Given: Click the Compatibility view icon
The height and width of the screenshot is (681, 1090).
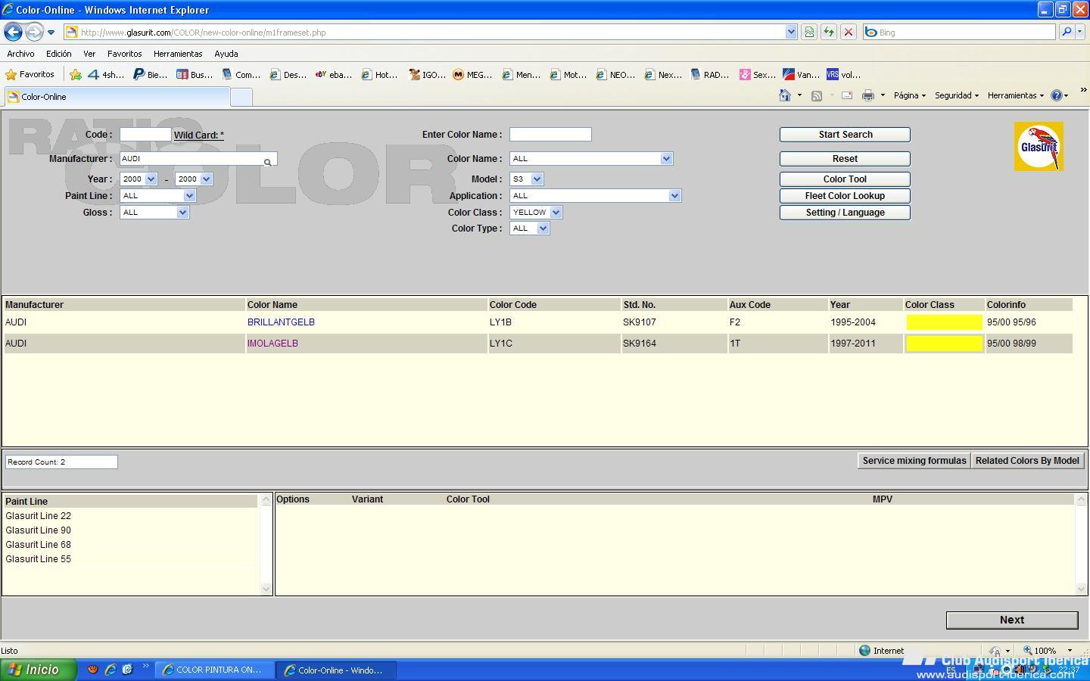Looking at the screenshot, I should (809, 32).
